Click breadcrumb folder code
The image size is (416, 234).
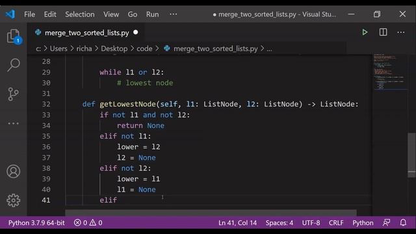click(144, 49)
